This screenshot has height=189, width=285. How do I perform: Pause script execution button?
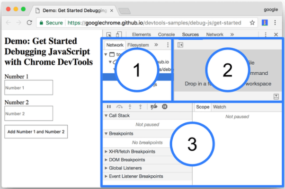pyautogui.click(x=109, y=107)
